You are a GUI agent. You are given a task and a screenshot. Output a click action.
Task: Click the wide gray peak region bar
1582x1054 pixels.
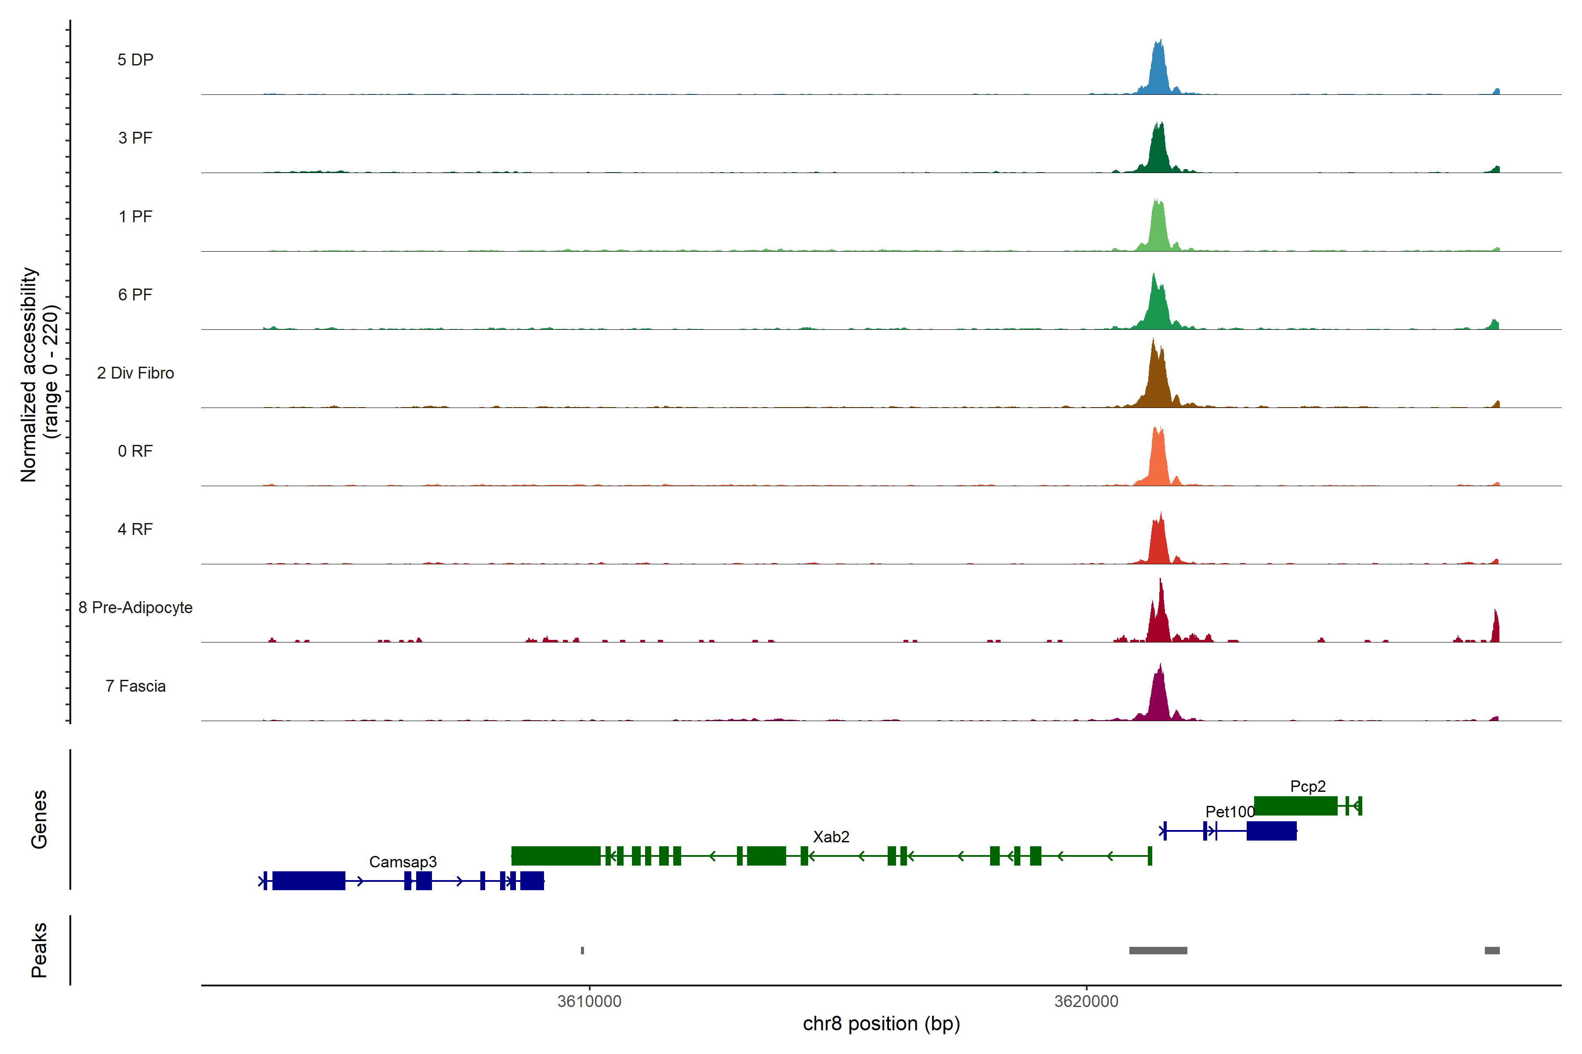tap(1157, 950)
